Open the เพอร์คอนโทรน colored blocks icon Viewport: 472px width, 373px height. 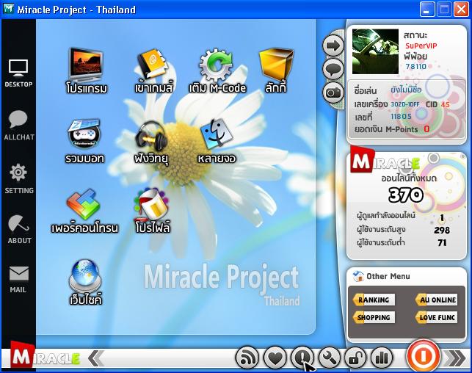click(84, 211)
